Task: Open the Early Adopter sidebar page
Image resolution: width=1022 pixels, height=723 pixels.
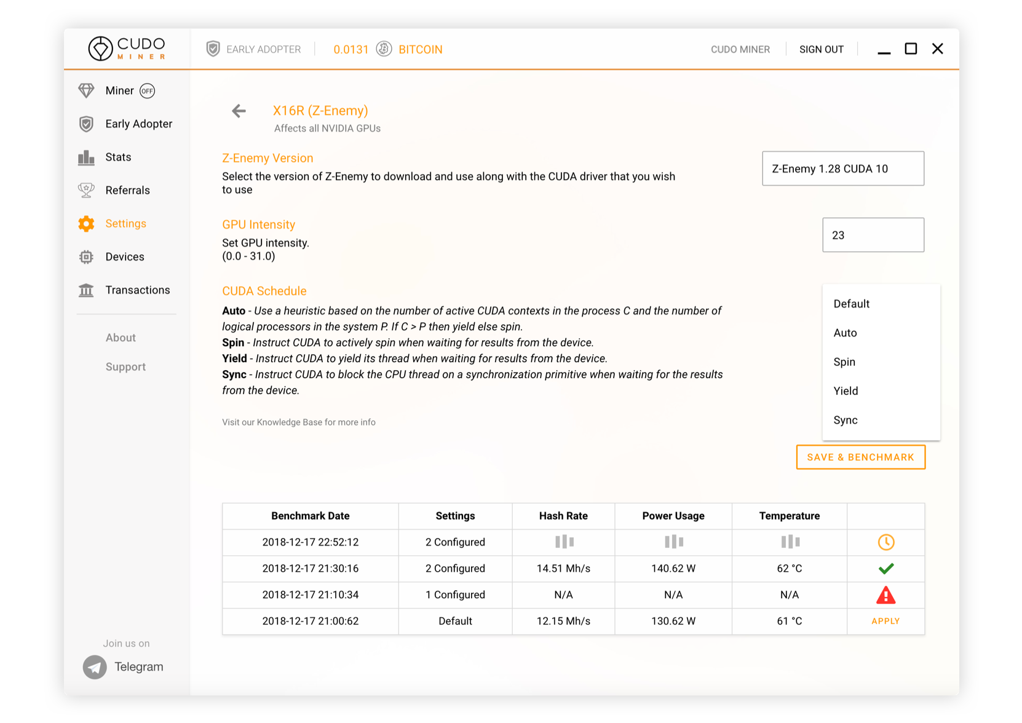Action: [138, 124]
